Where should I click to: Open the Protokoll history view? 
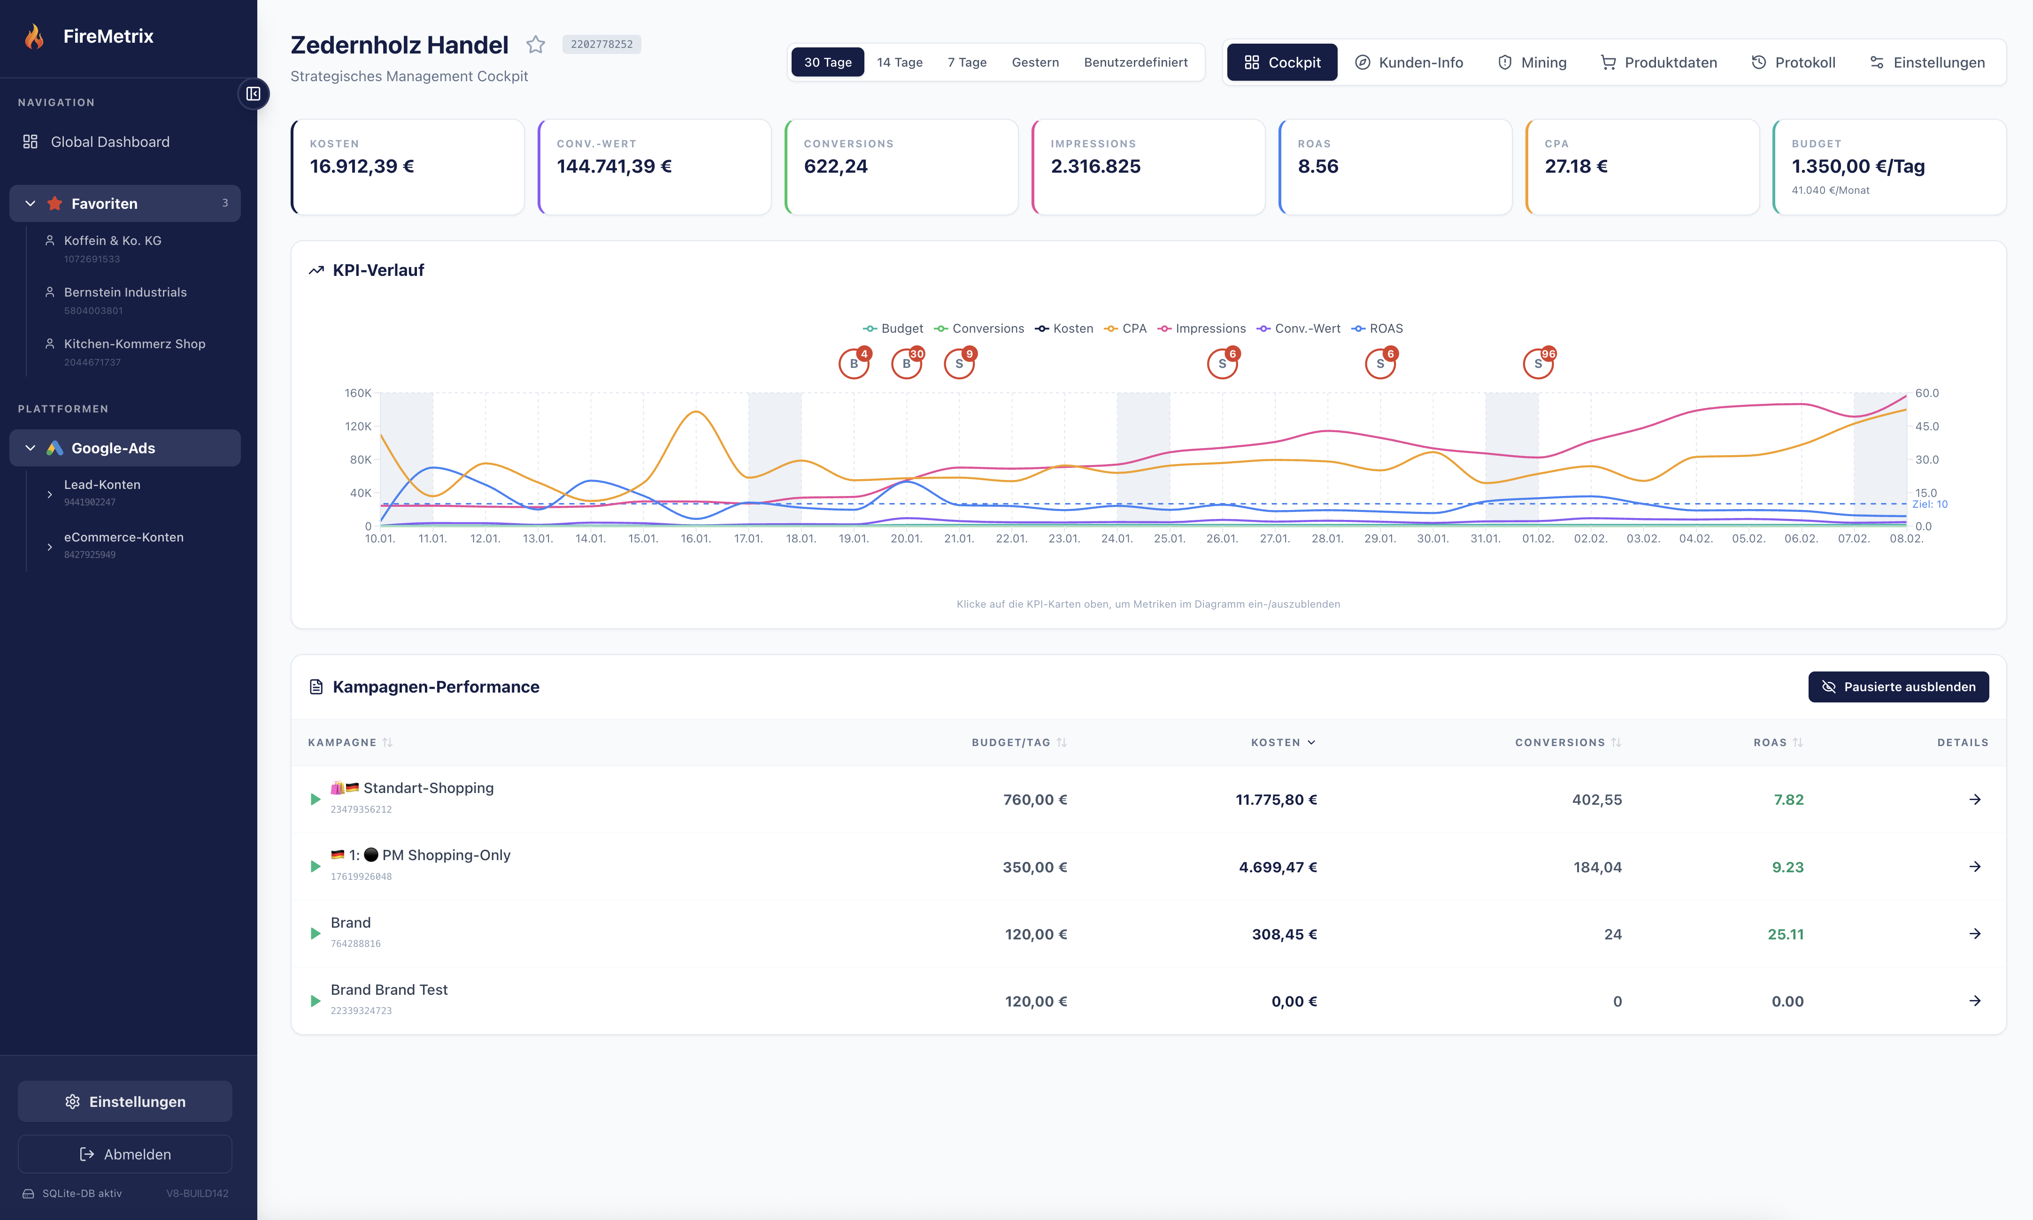(1794, 61)
